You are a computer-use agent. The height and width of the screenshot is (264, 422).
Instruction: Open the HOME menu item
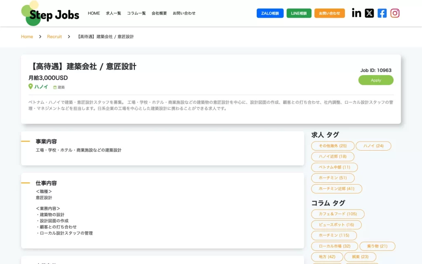[x=94, y=13]
